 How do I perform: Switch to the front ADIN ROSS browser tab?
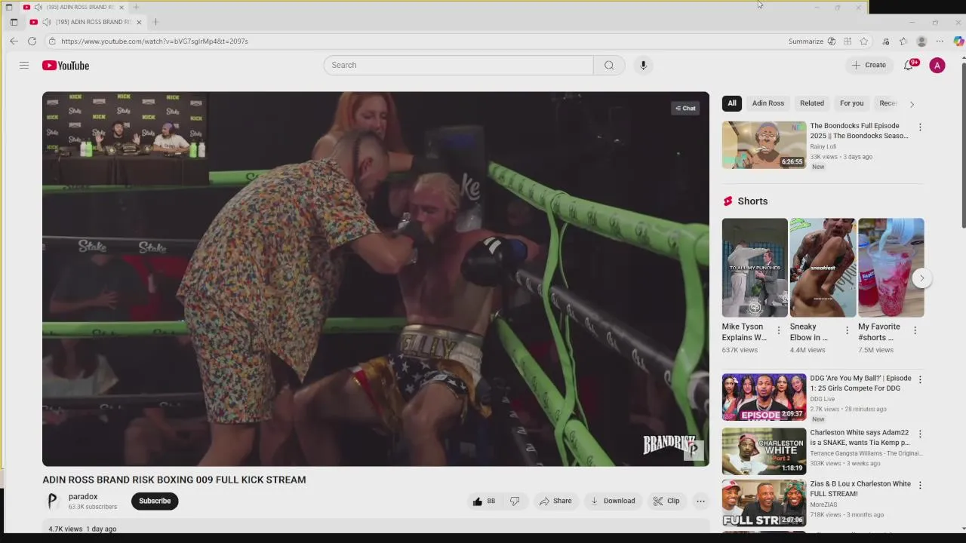click(85, 22)
